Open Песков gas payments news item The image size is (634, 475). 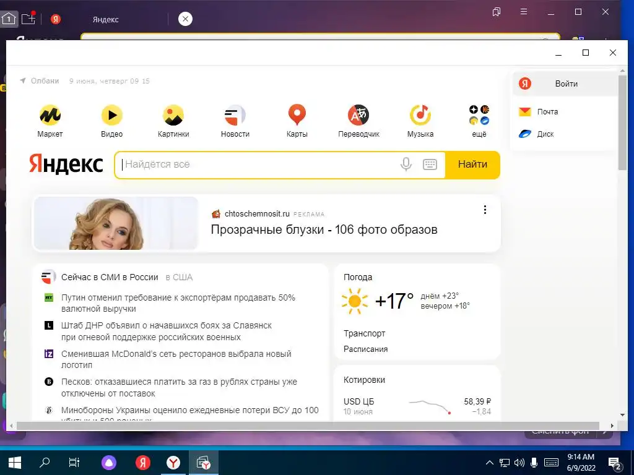tap(179, 387)
